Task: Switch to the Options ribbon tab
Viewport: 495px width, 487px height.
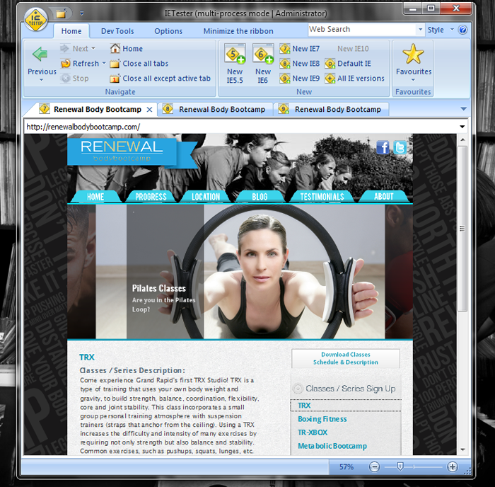Action: pos(168,31)
